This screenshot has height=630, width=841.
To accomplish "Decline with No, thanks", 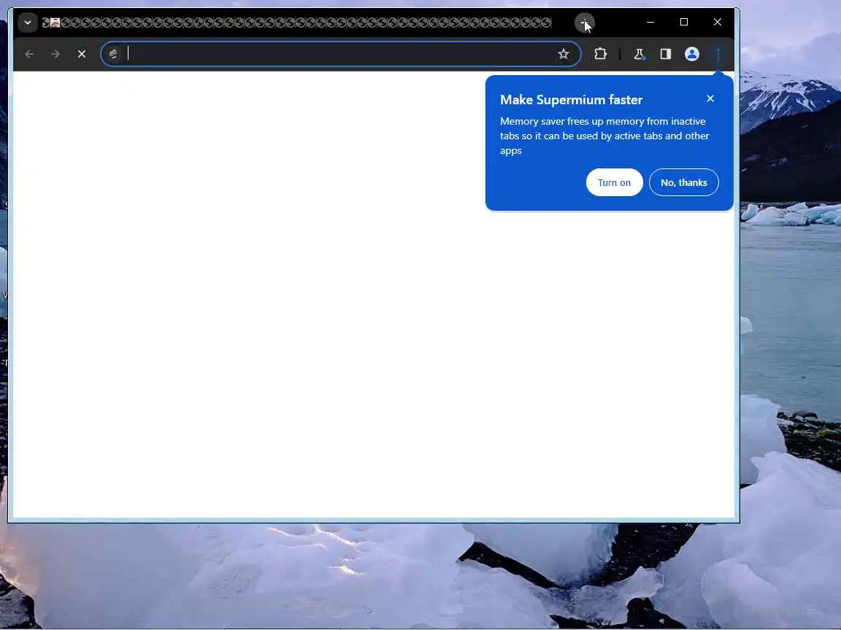I will (683, 182).
